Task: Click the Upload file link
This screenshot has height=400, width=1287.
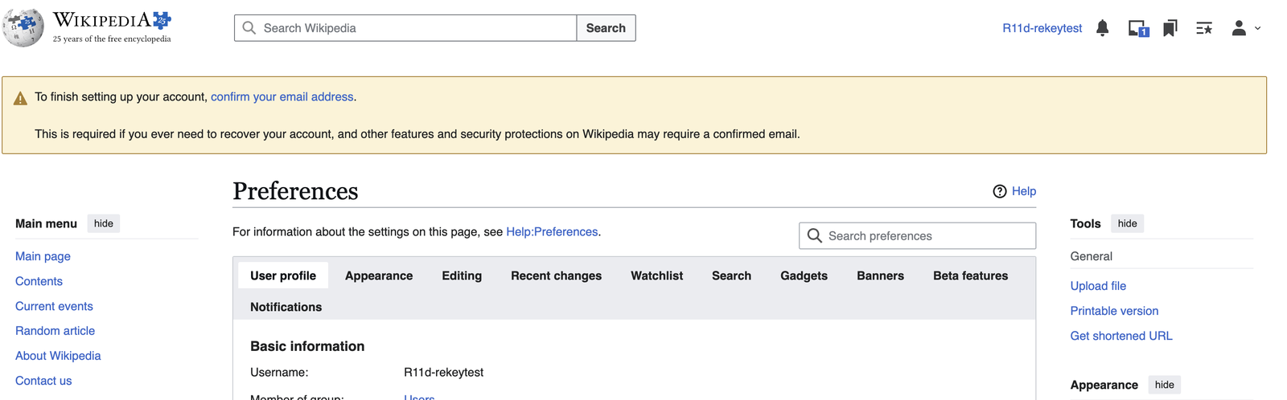Action: coord(1098,286)
